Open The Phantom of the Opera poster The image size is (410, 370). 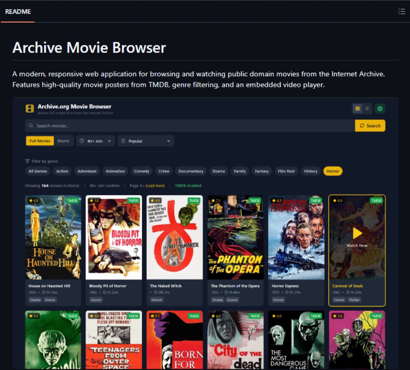[235, 237]
